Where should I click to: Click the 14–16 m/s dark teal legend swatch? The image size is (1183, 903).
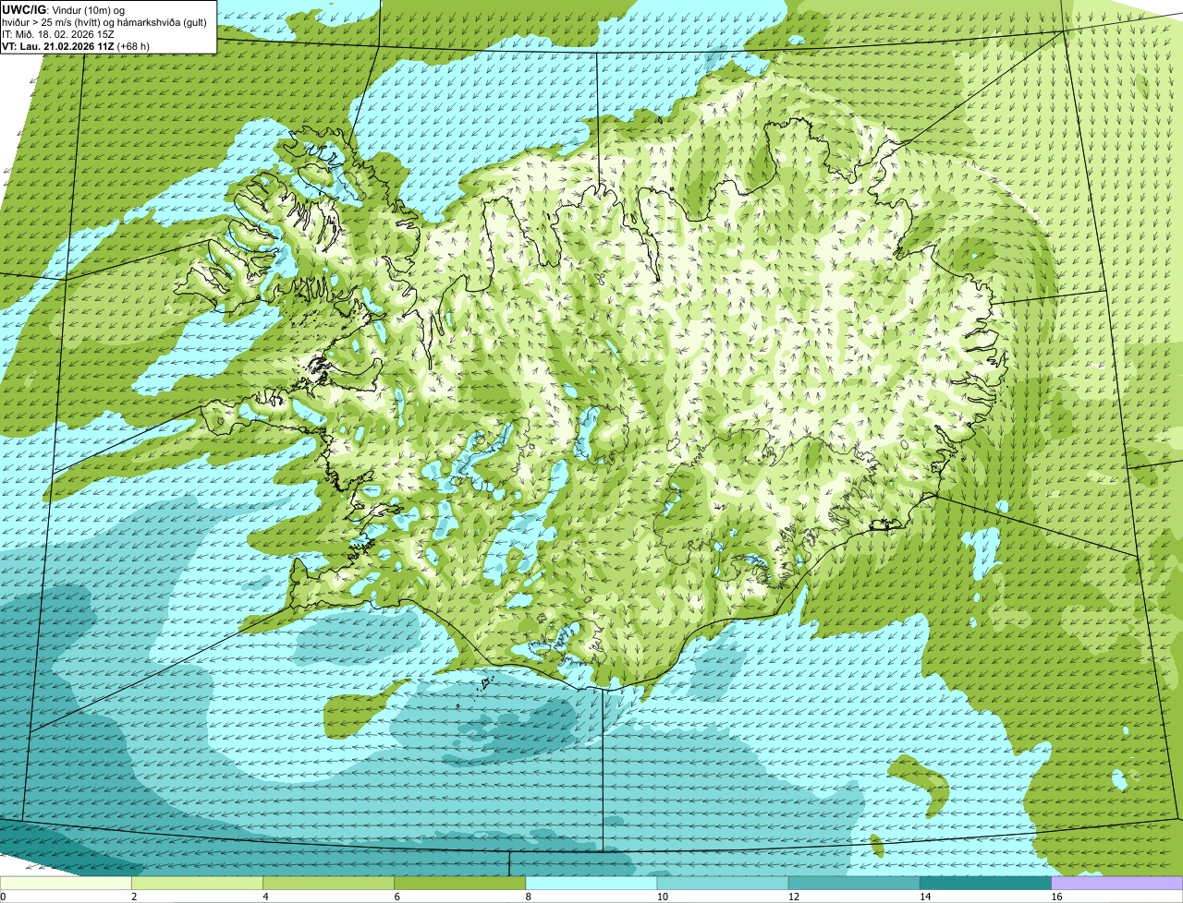pos(985,883)
